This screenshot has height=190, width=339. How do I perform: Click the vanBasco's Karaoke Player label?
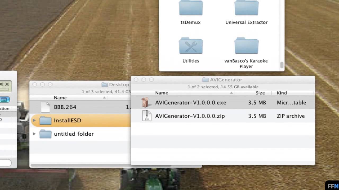click(x=246, y=64)
